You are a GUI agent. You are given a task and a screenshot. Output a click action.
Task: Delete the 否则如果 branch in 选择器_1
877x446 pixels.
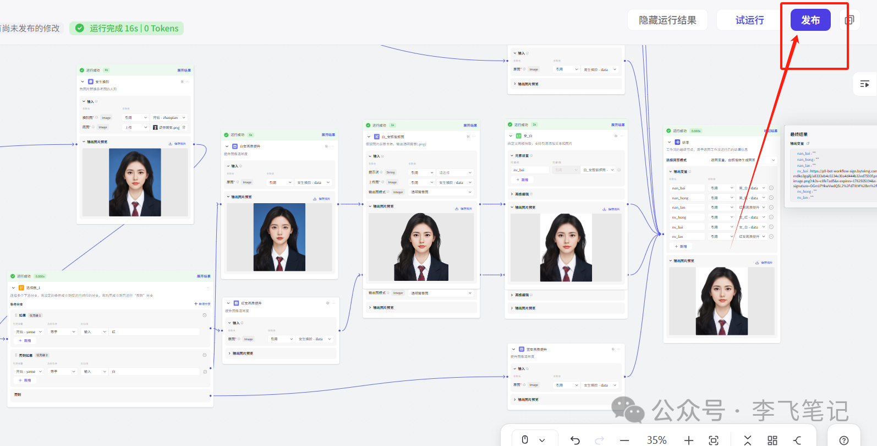205,355
